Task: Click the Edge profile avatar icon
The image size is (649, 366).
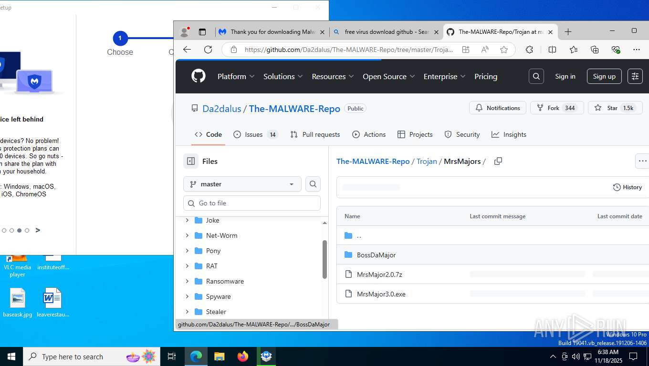Action: coord(185,32)
